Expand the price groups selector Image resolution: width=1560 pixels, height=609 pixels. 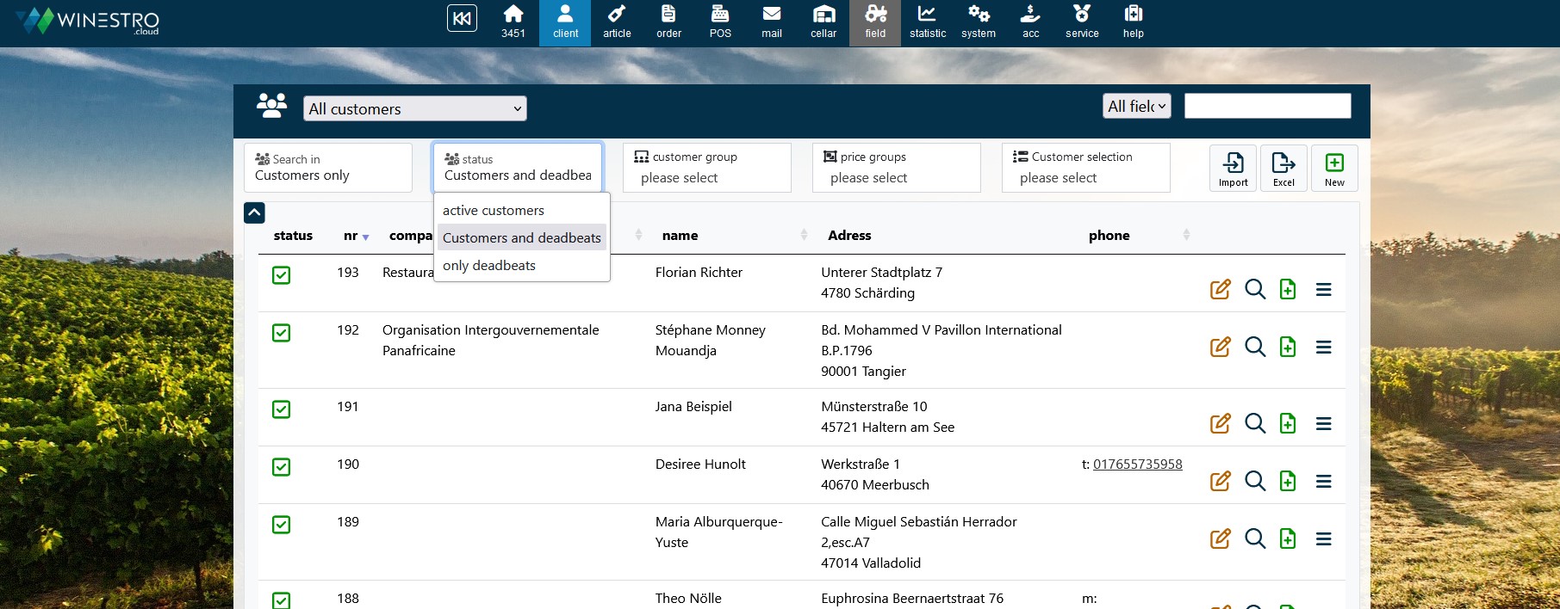click(x=896, y=168)
